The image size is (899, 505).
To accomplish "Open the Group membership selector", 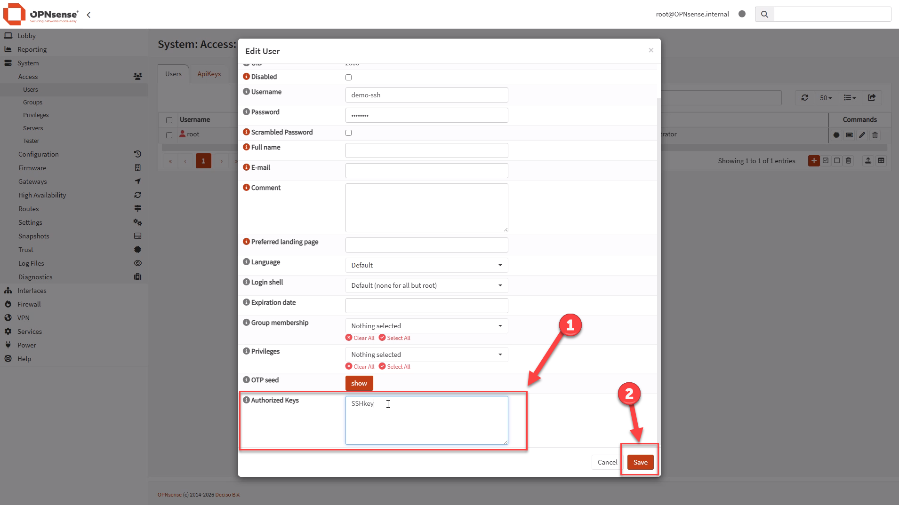I will (x=426, y=326).
